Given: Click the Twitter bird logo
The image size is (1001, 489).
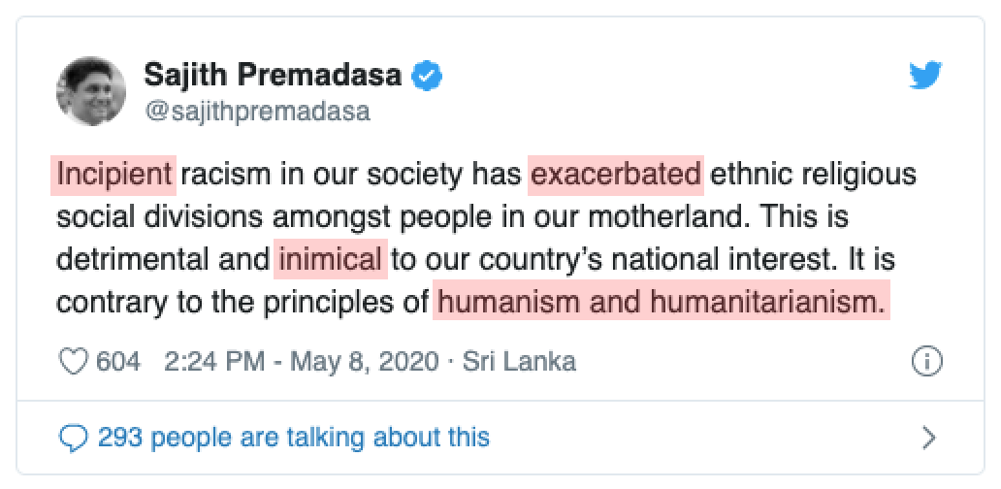Looking at the screenshot, I should tap(925, 76).
